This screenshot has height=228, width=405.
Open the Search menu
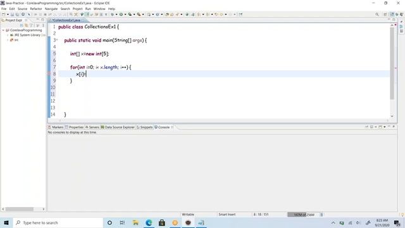65,9
